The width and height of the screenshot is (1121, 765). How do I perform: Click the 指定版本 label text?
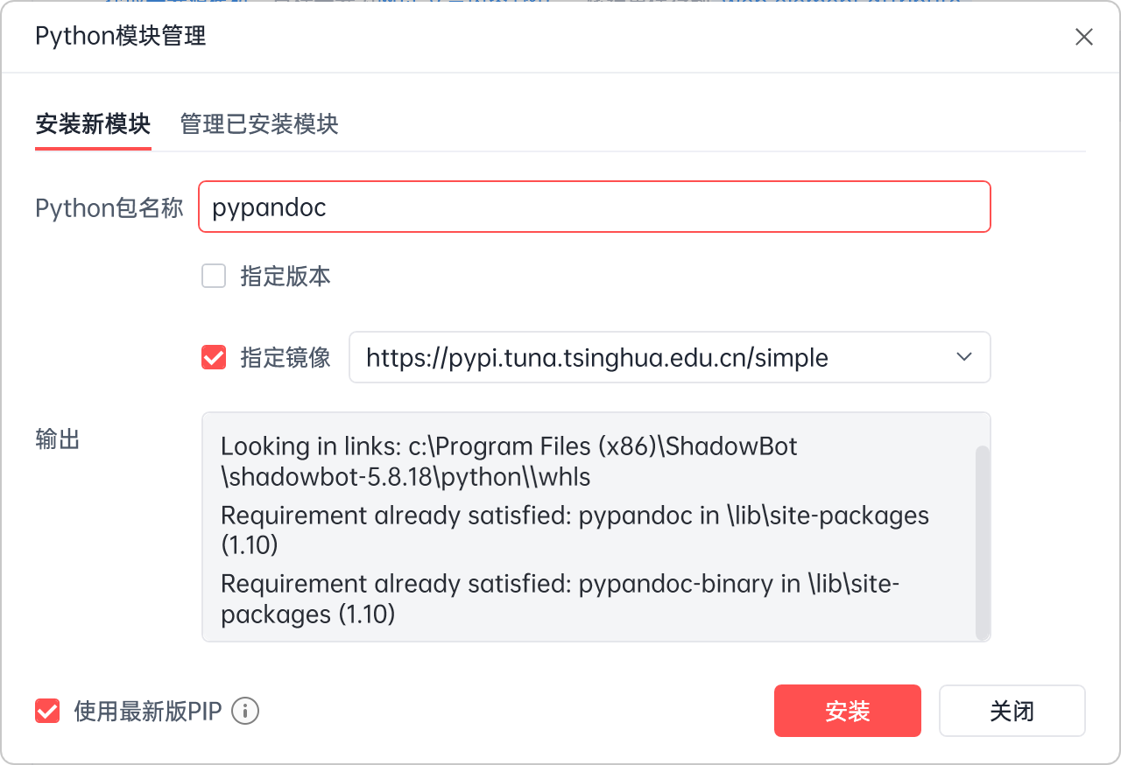[286, 277]
